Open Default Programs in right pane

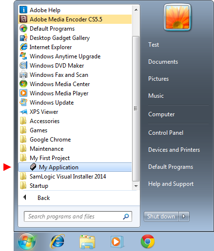pos(171,167)
